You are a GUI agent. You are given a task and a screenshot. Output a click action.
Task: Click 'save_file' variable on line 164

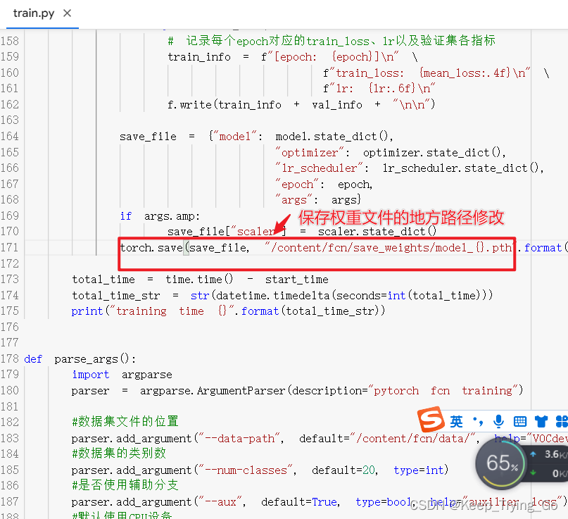click(x=148, y=137)
